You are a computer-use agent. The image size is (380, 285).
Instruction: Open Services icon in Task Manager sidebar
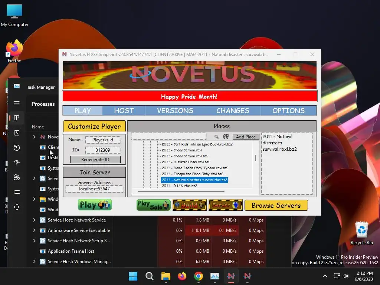(17, 207)
